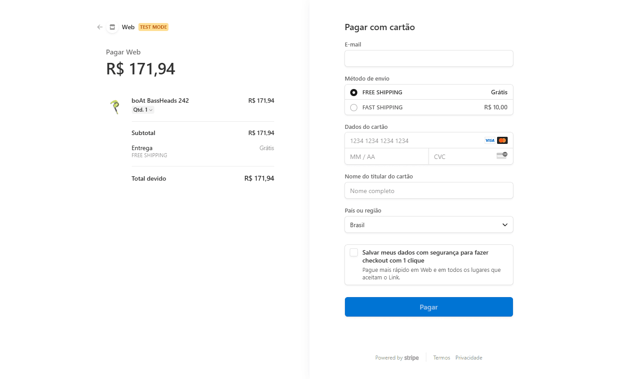Click the Mastercard card icon

point(502,140)
